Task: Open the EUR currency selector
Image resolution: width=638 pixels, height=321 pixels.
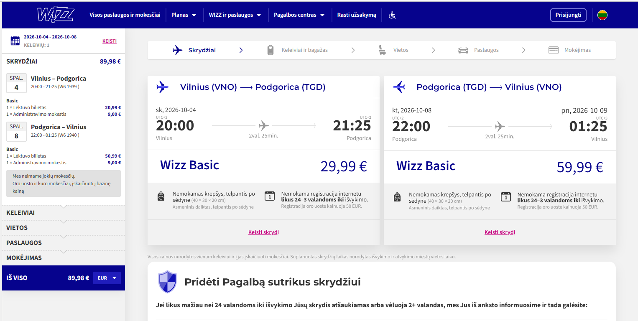Action: (x=107, y=278)
